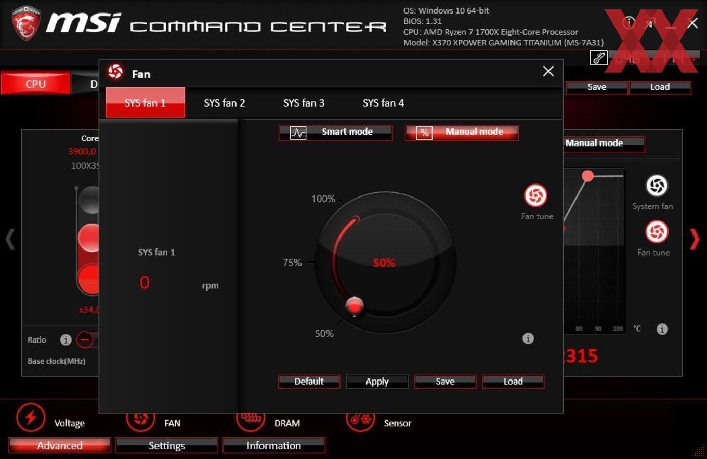Click the 75% mark on fan dial
Screen dimensions: 707x459
[x=292, y=263]
